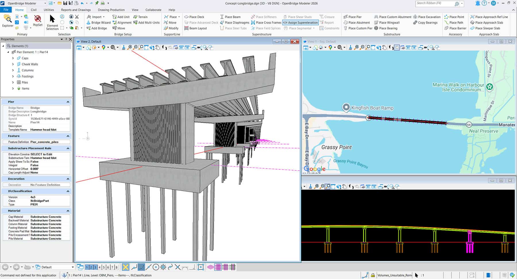Viewport: 517px width, 279px height.
Task: Choose Place Sleeper Slab
Action: point(485,28)
